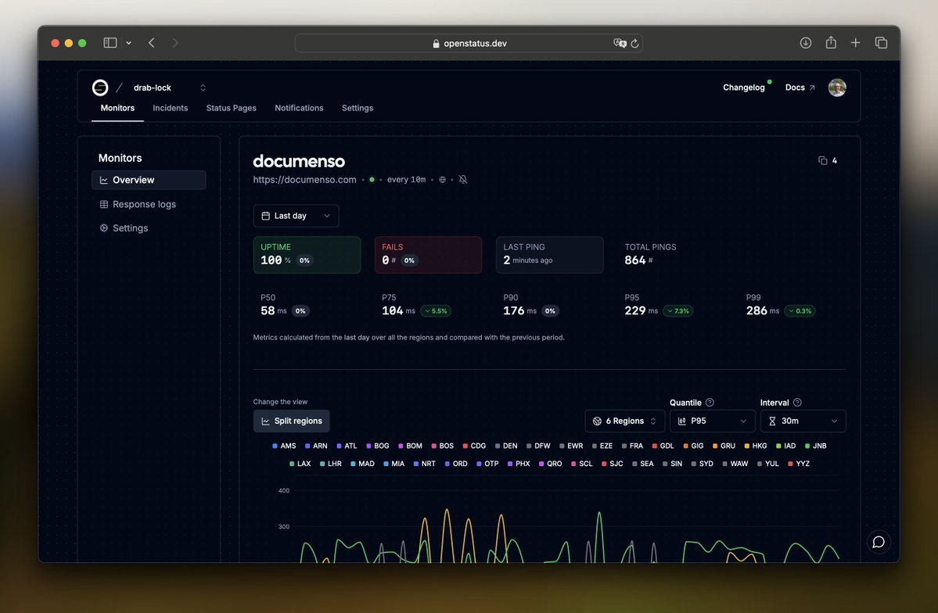Toggle the LAX legend entry
The image size is (938, 613).
coord(300,464)
